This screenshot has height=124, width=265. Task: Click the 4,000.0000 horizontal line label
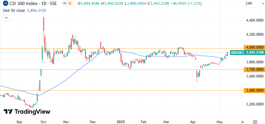pos(254,47)
